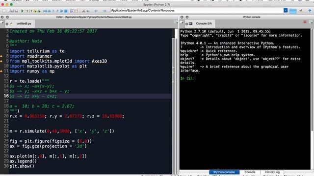Viewport: 314px width, 176px height.
Task: Maximize current pane icon
Action: coord(72,11)
